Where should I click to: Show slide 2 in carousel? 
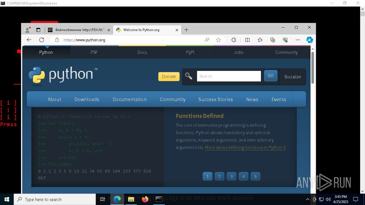[x=219, y=176]
